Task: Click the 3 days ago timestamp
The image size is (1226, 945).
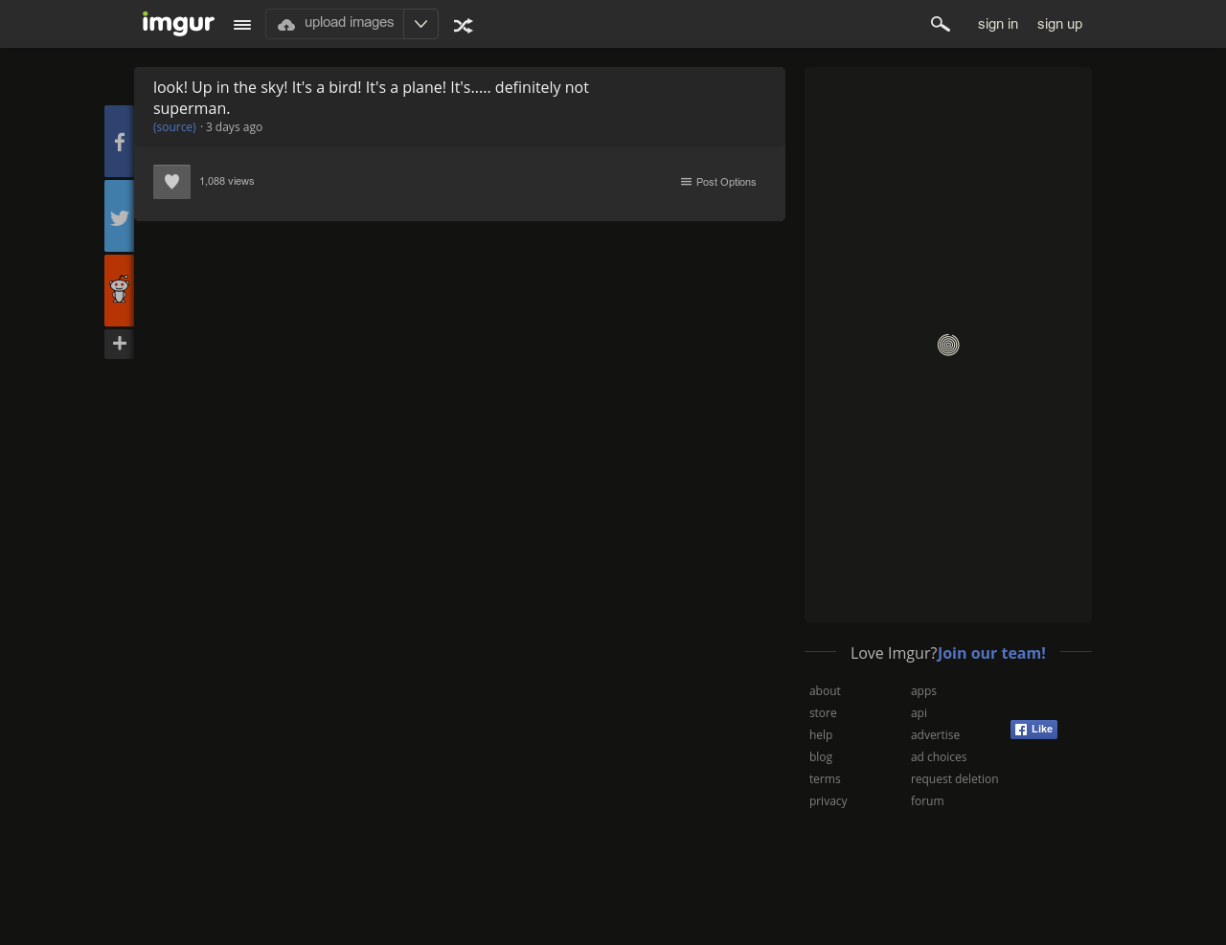Action: 234,126
